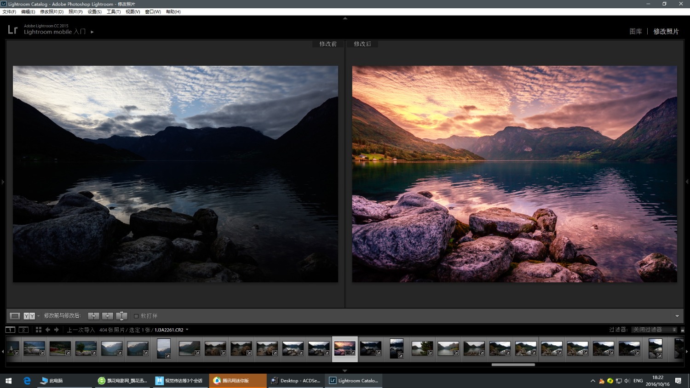Expand the left panel via its edge handle

pyautogui.click(x=2, y=182)
